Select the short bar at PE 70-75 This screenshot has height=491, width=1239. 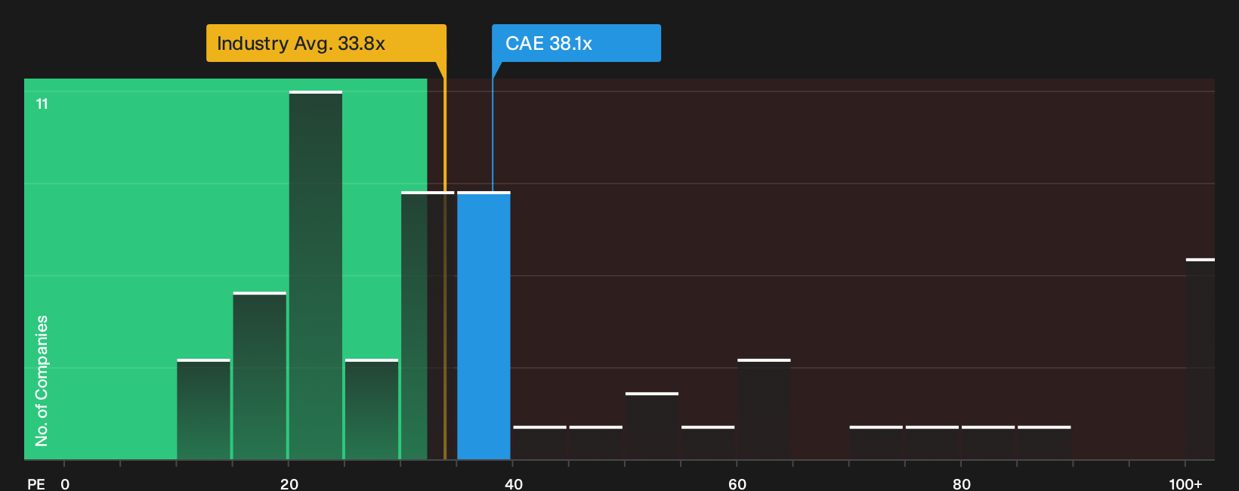click(876, 443)
